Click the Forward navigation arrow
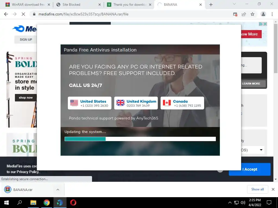Screen dimensions: 278x208 15,14
